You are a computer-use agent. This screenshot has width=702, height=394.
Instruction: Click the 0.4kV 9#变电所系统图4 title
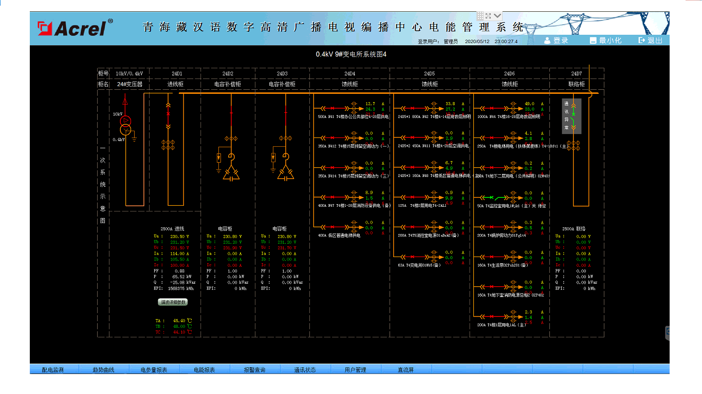pos(351,54)
